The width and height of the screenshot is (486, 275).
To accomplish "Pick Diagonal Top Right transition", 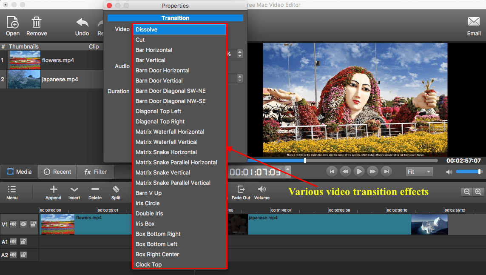I will [x=179, y=122].
